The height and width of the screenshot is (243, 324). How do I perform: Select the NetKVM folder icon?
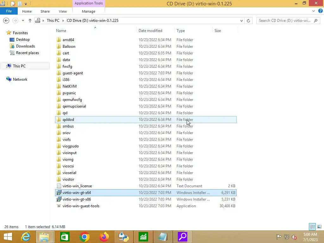click(x=59, y=86)
